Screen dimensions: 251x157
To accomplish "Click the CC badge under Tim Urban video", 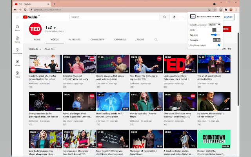I will click(x=31, y=87).
